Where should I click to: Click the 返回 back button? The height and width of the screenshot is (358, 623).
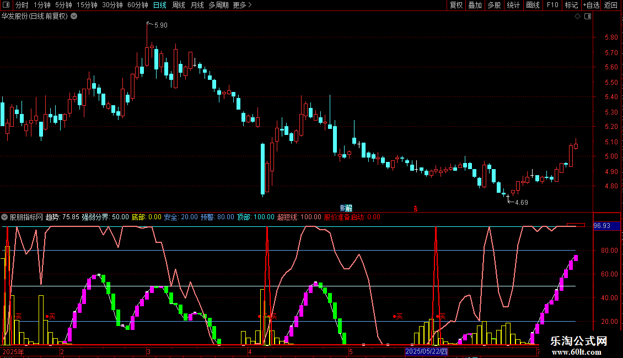pyautogui.click(x=611, y=5)
